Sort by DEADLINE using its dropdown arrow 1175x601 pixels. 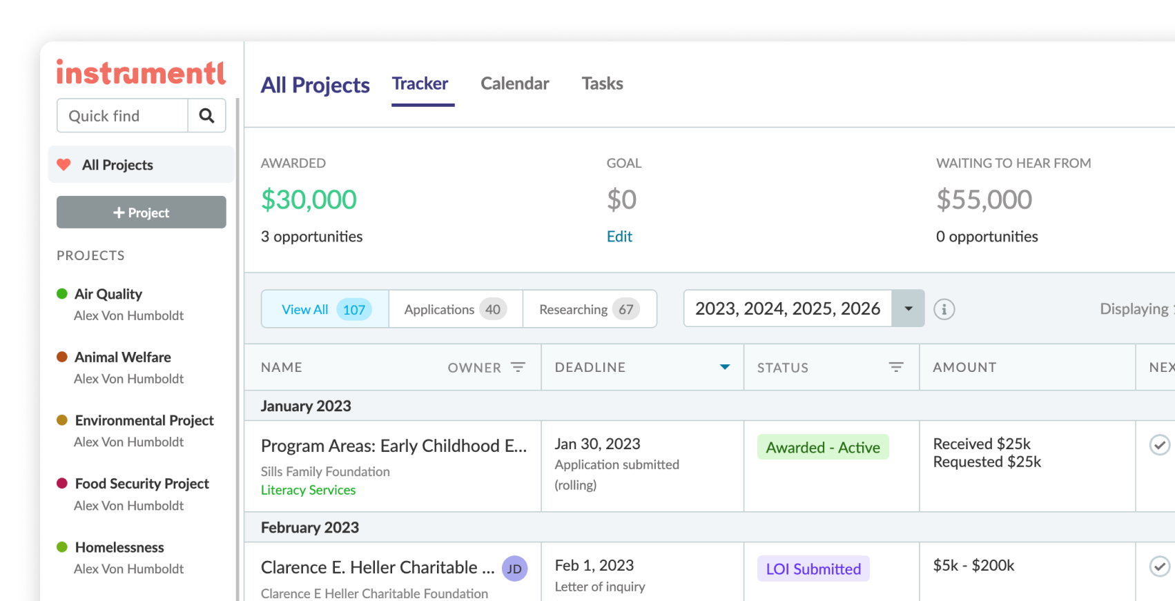[x=725, y=367]
